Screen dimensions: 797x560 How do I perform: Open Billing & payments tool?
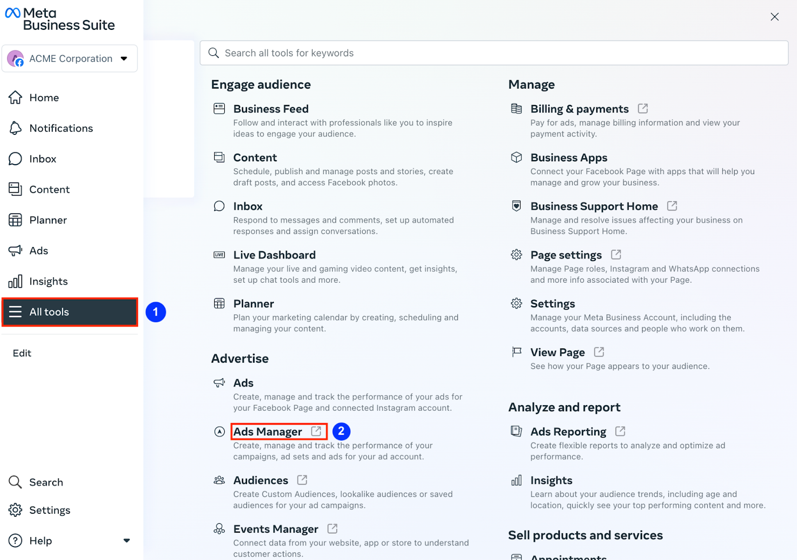pos(579,109)
